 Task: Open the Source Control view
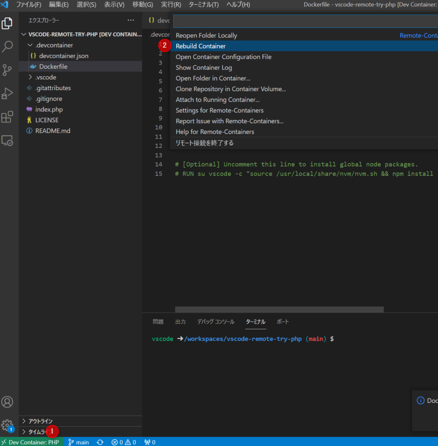[x=7, y=70]
